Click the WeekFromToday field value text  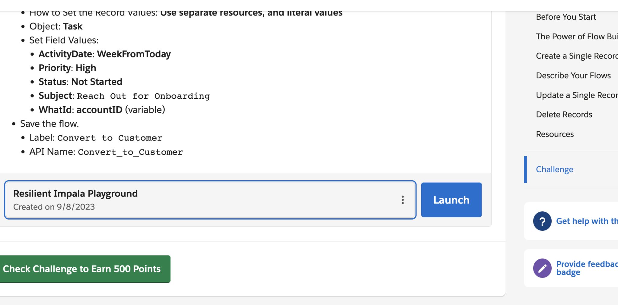coord(134,54)
